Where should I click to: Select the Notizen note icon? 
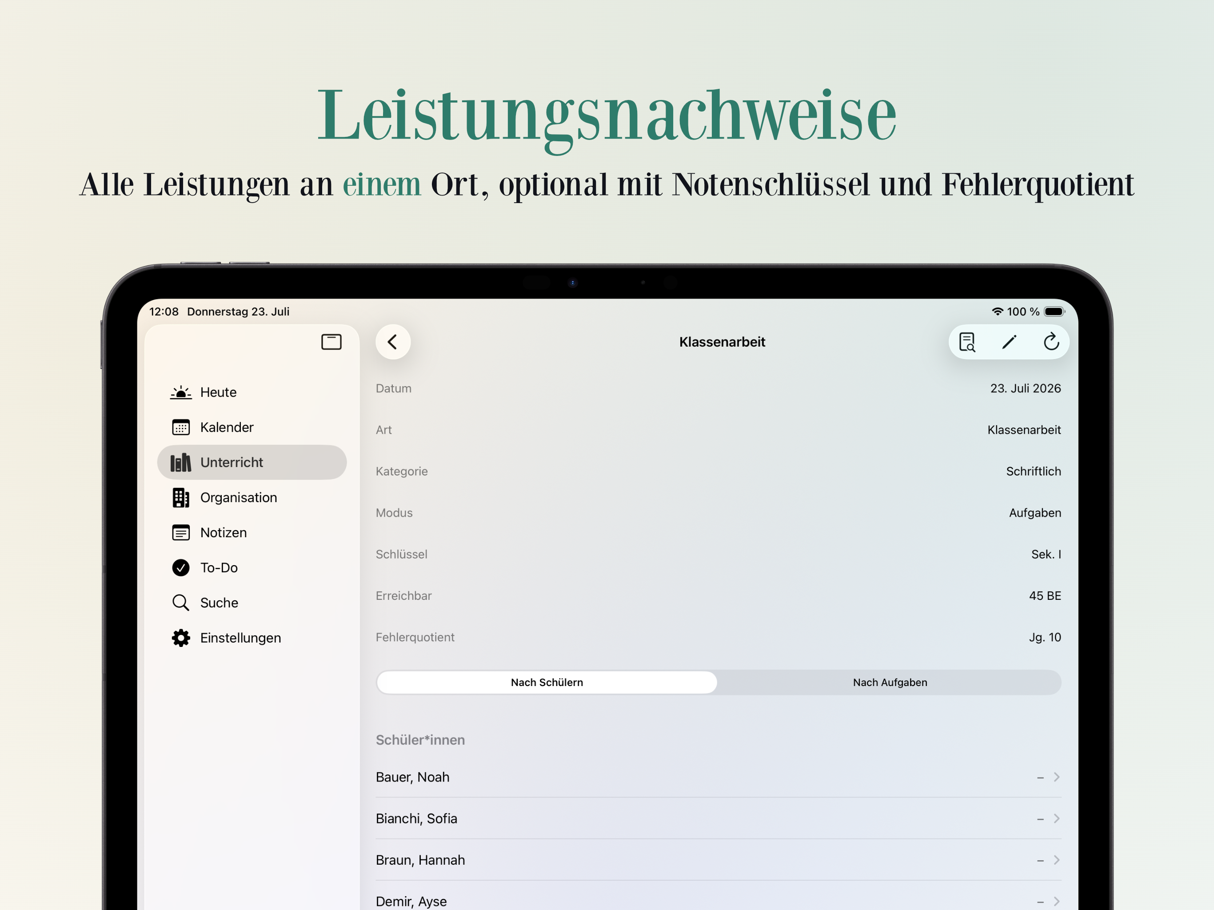(x=180, y=533)
